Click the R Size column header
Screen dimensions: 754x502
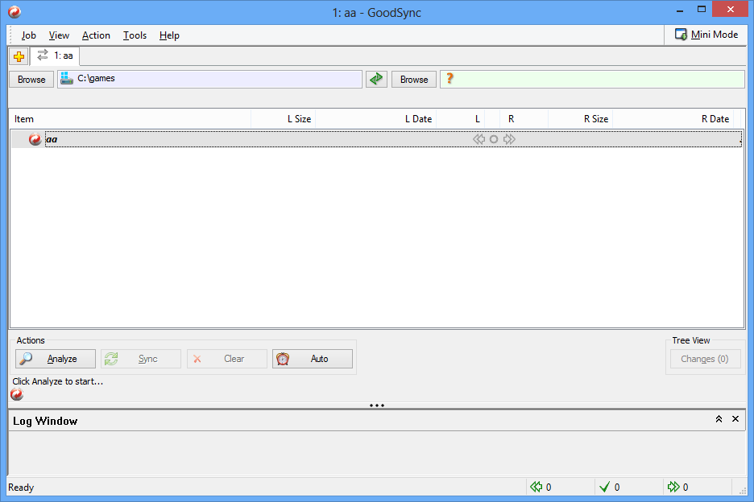(581, 118)
